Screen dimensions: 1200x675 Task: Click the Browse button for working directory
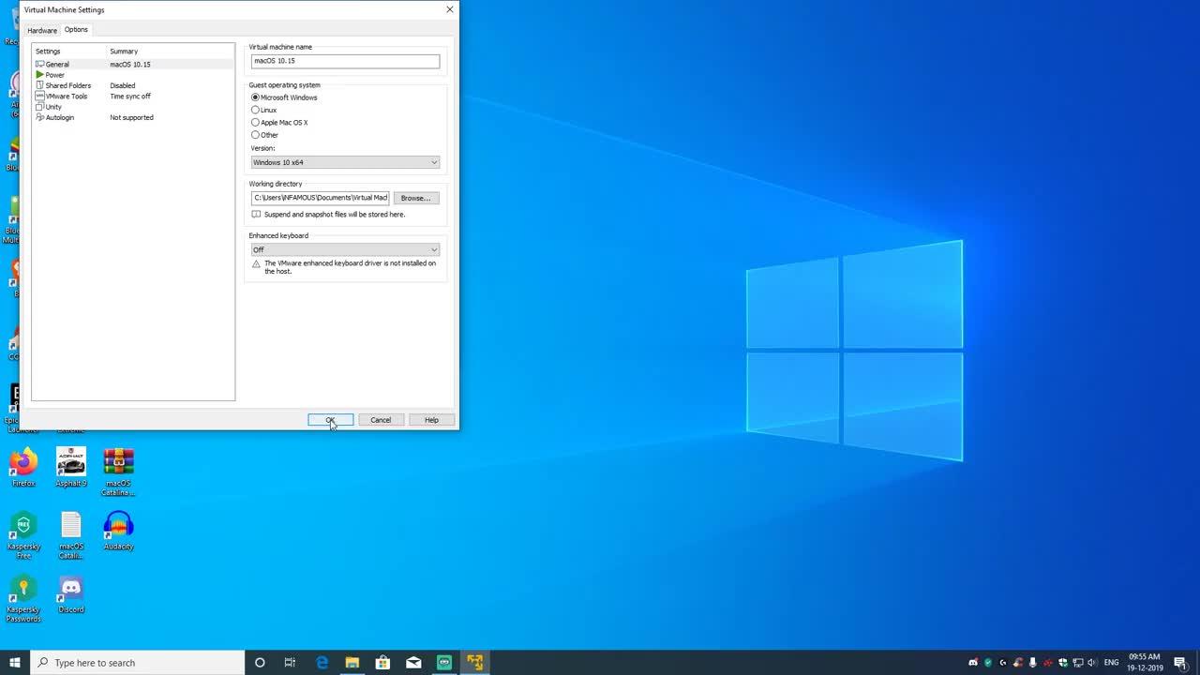(x=415, y=198)
